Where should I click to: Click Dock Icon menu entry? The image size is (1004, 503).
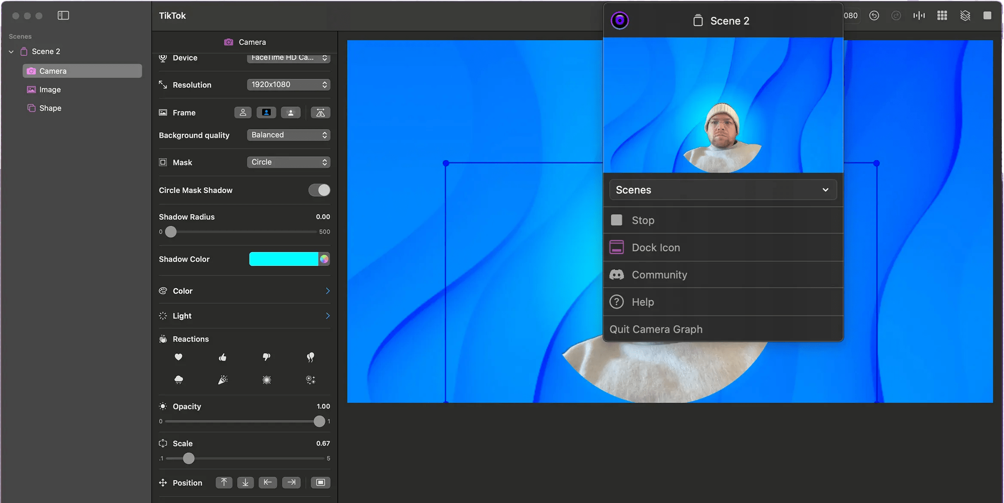[723, 248]
